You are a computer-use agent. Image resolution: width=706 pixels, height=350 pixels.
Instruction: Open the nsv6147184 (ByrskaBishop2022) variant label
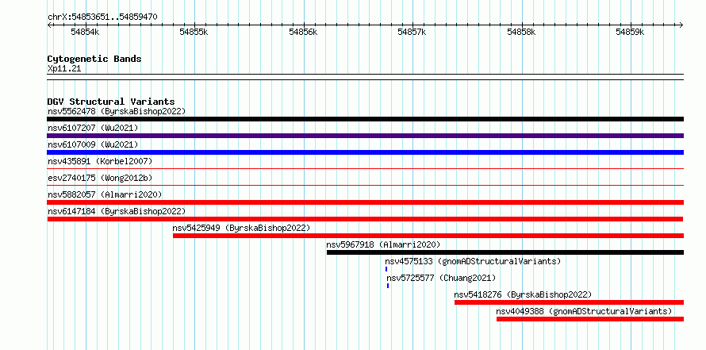click(116, 211)
